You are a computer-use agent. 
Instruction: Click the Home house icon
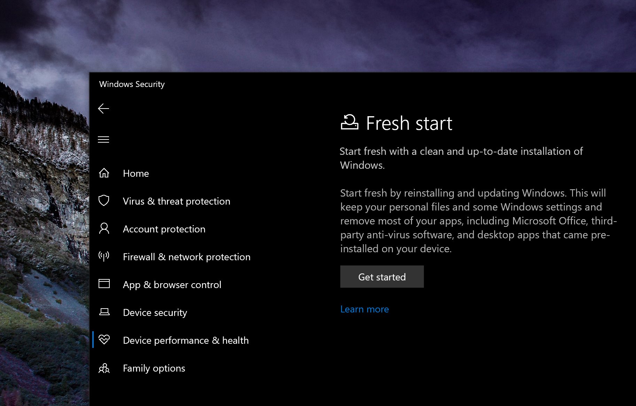104,173
